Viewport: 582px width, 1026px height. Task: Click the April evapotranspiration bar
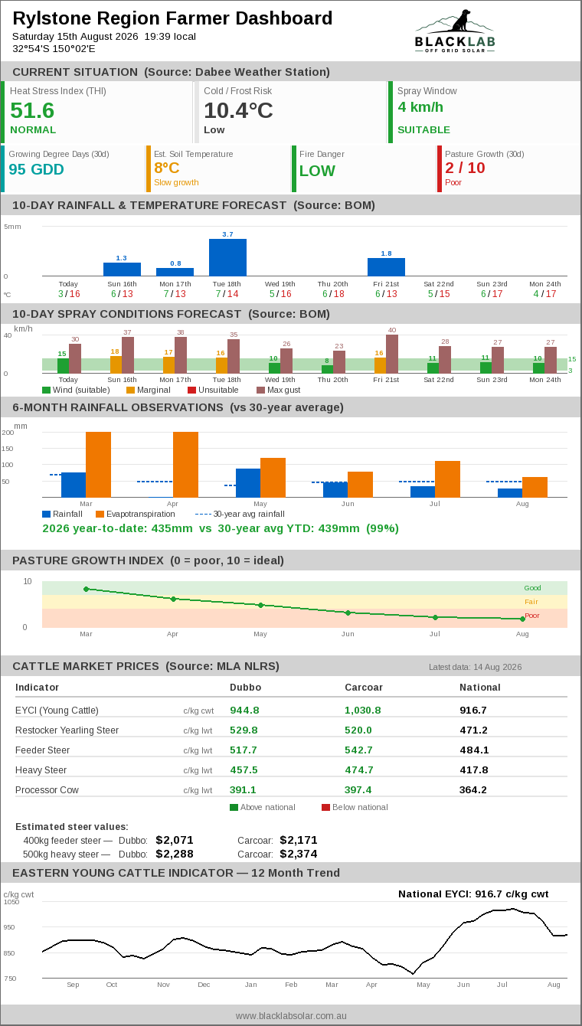pyautogui.click(x=185, y=465)
